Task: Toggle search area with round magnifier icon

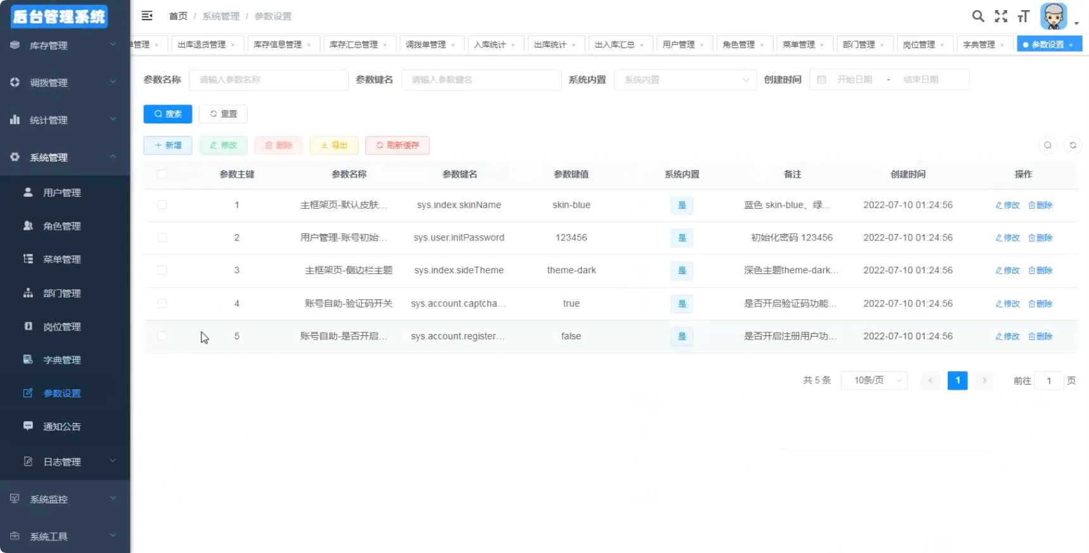Action: 1048,146
